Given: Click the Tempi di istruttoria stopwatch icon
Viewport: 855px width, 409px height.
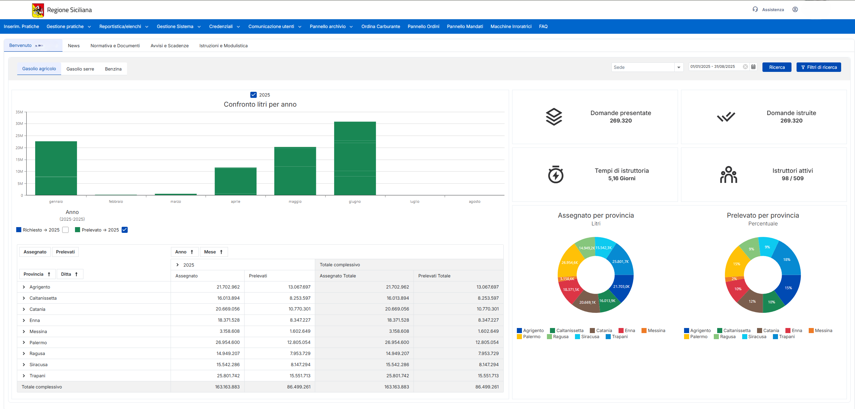Looking at the screenshot, I should click(x=555, y=174).
